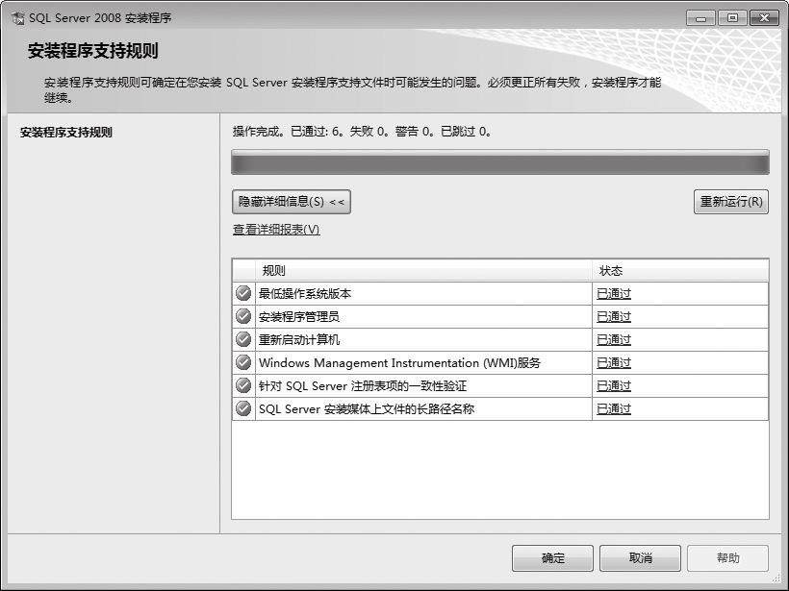Image resolution: width=789 pixels, height=591 pixels.
Task: Select 针对 SQL Server 注册表项的一致性验证 text
Action: coord(363,386)
